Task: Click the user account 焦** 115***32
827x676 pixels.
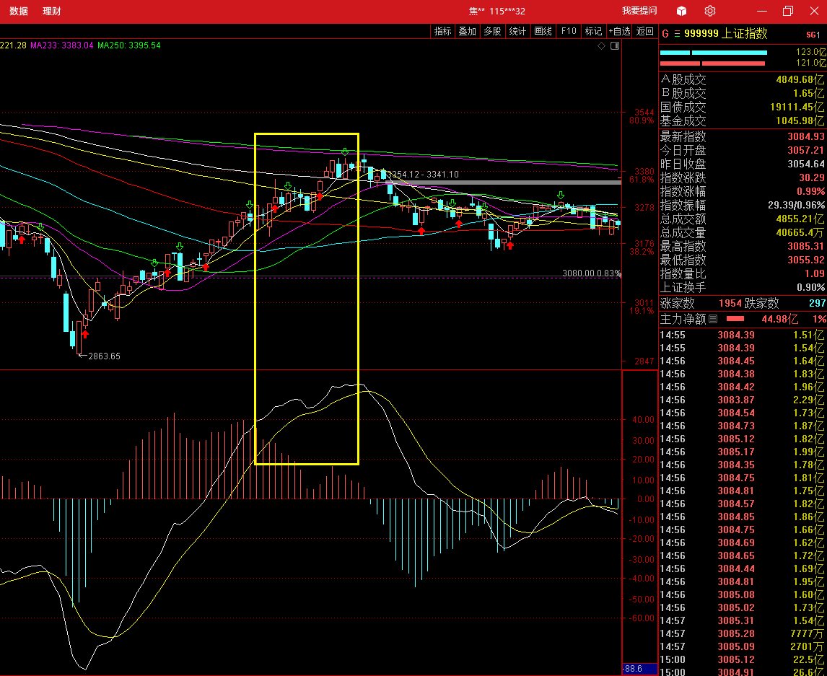Action: coord(496,11)
